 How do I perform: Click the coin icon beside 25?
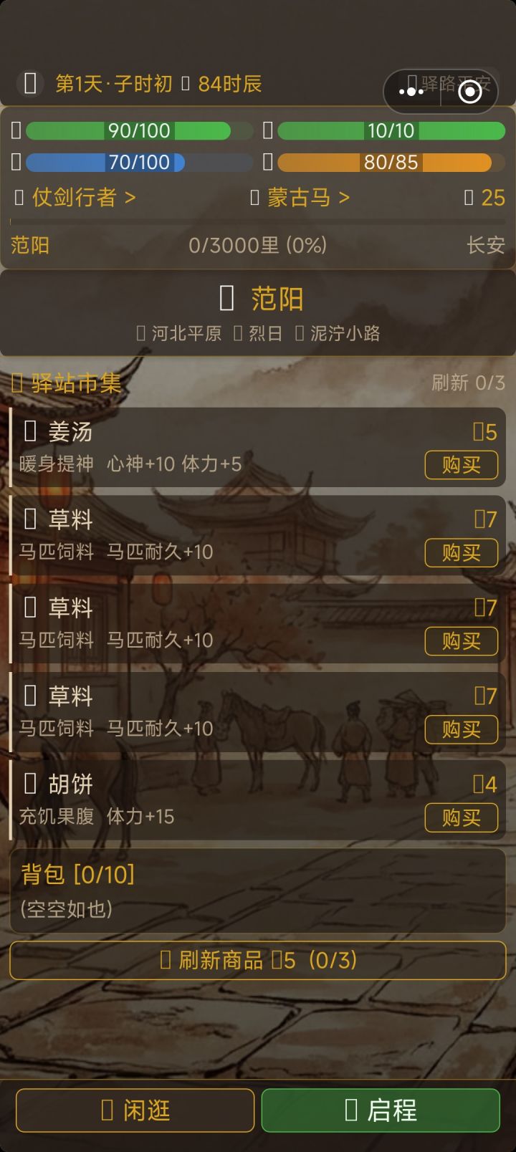click(469, 197)
